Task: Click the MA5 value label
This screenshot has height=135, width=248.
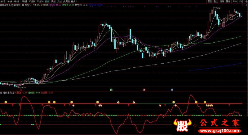Action: [31, 5]
